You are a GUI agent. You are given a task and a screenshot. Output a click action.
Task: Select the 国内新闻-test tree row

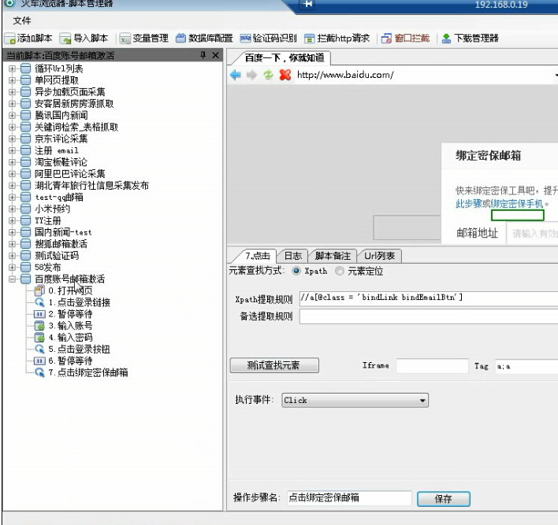pyautogui.click(x=63, y=232)
